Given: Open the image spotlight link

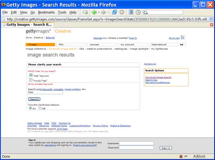Looking at the screenshot, I should (x=139, y=49).
